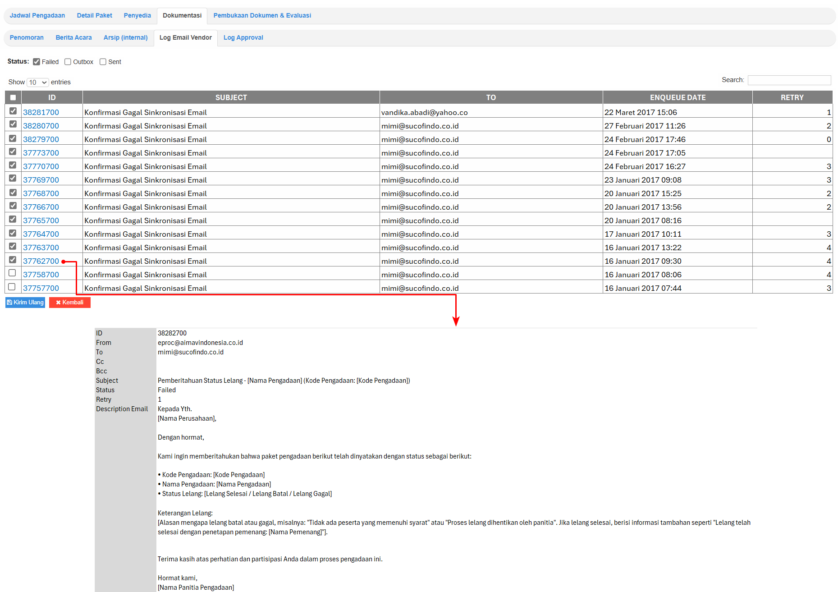Sort table by ENQUEUE DATE column header
This screenshot has width=838, height=592.
[677, 97]
